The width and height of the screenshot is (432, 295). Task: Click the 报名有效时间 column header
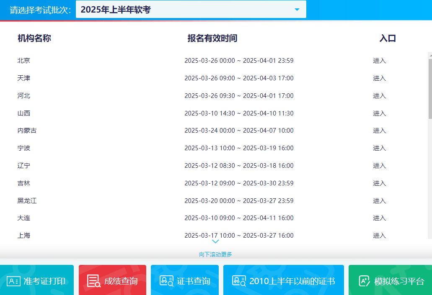(x=212, y=38)
